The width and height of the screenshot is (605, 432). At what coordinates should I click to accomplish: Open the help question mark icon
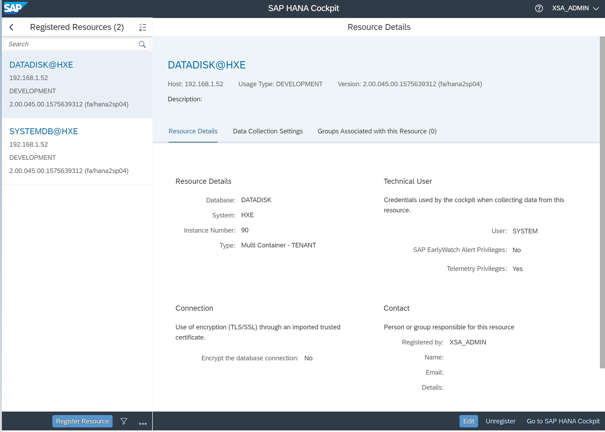click(x=539, y=8)
